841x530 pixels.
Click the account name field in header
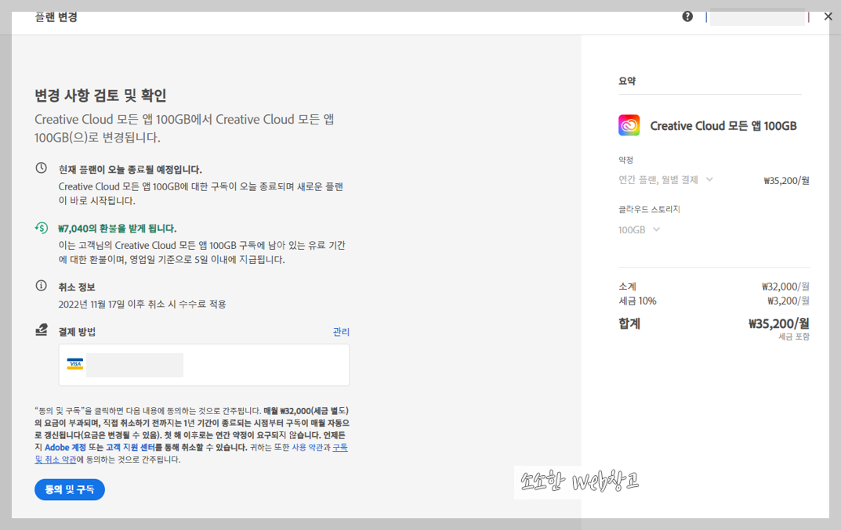757,17
